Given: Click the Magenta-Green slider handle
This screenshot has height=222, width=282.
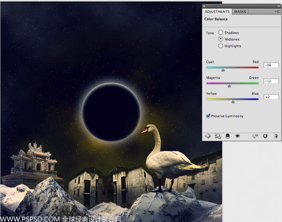Looking at the screenshot, I should click(229, 86).
